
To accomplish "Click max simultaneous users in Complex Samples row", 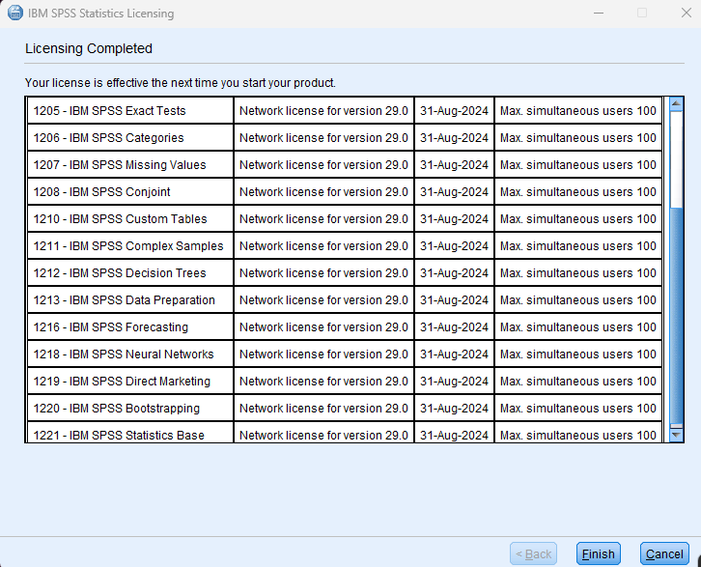I will (x=578, y=246).
